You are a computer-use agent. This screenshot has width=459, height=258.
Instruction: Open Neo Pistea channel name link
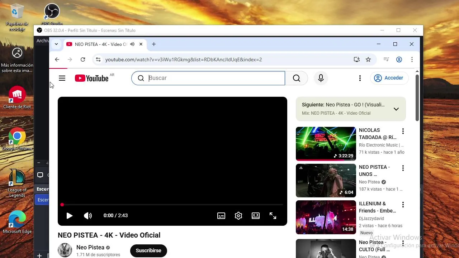click(x=90, y=247)
